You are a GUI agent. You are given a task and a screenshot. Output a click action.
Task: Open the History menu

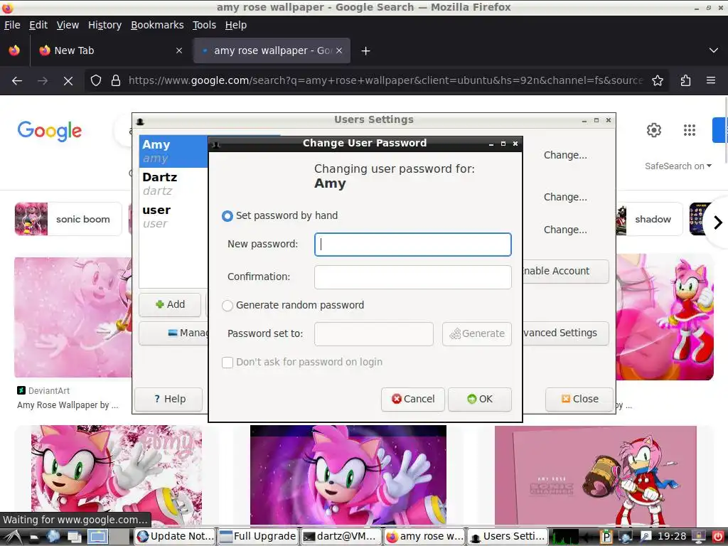coord(105,25)
